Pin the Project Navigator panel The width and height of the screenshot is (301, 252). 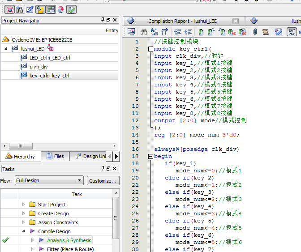point(103,20)
